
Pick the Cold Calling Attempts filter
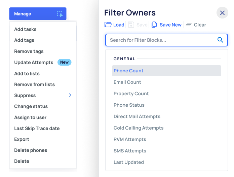[139, 128]
